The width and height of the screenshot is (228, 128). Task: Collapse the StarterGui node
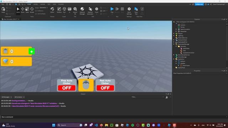(174, 59)
